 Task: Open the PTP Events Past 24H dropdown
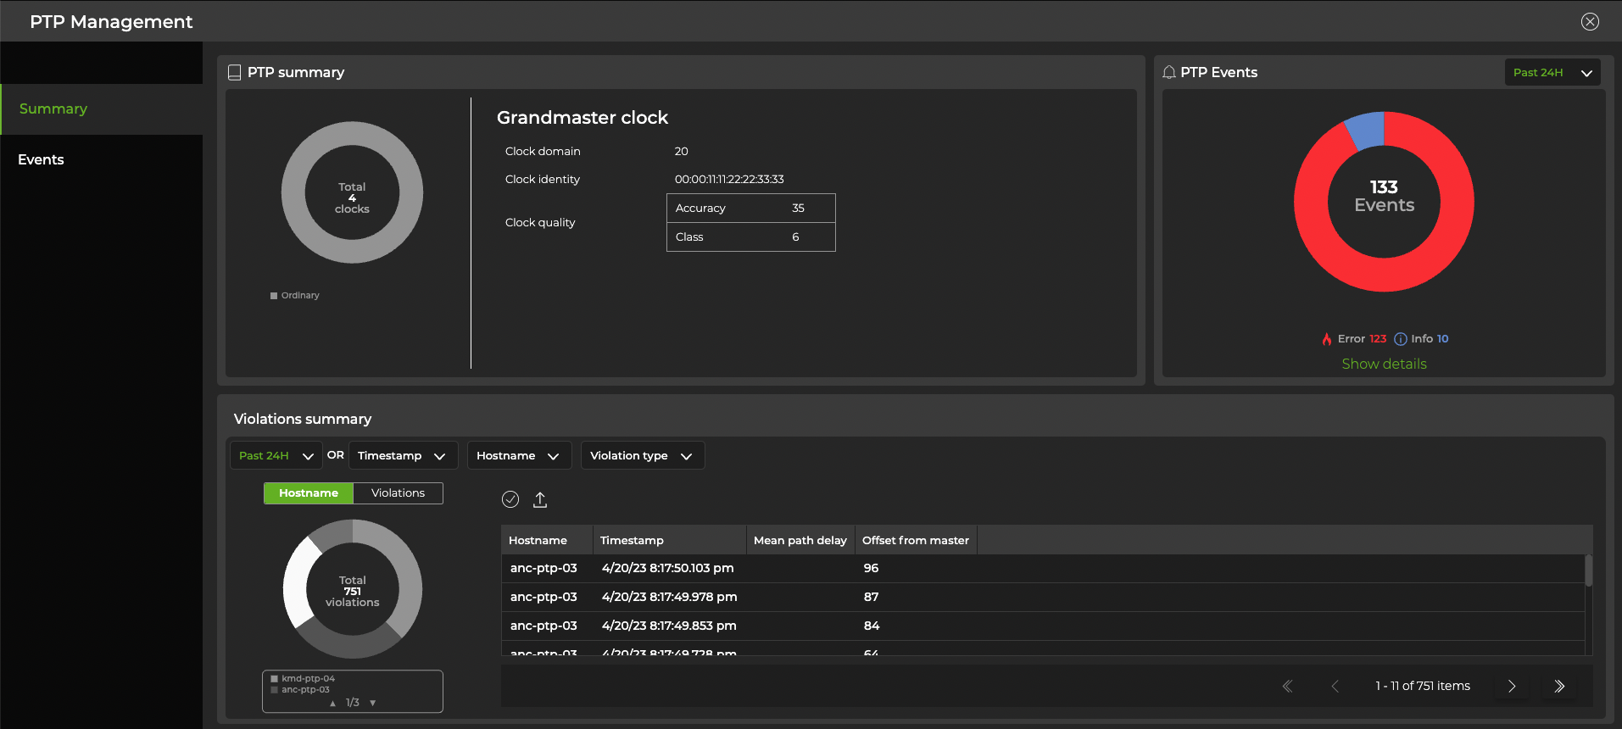point(1552,73)
